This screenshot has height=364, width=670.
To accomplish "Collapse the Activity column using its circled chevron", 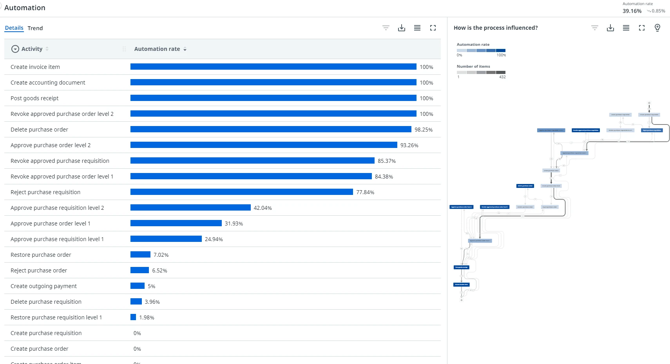I will coord(15,49).
